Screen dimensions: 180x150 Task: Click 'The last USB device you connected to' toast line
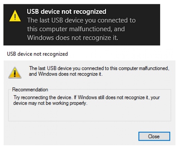click(x=81, y=20)
